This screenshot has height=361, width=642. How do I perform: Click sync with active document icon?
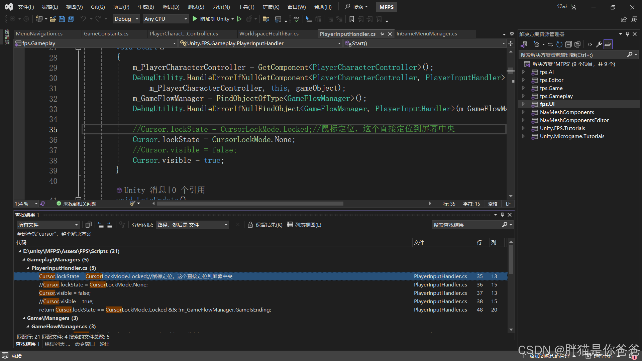tap(550, 44)
